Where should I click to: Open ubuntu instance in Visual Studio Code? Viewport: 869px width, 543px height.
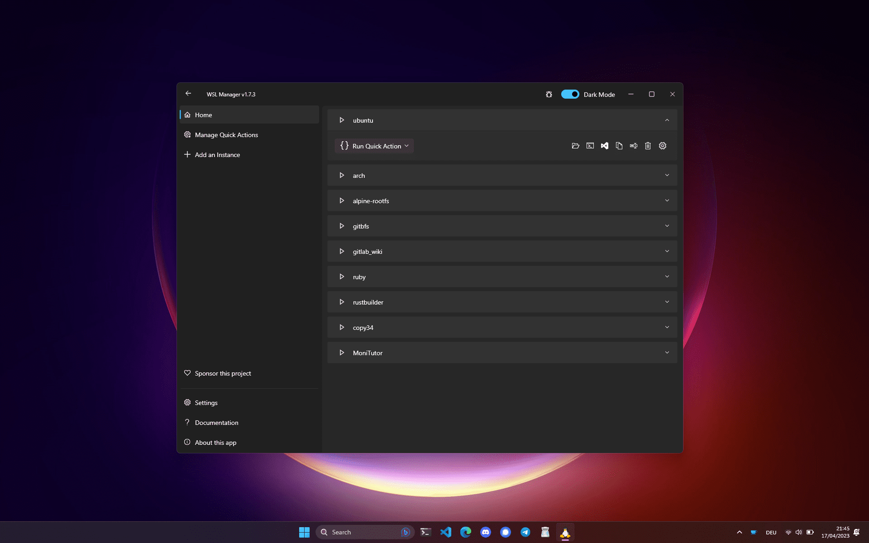[x=604, y=146]
